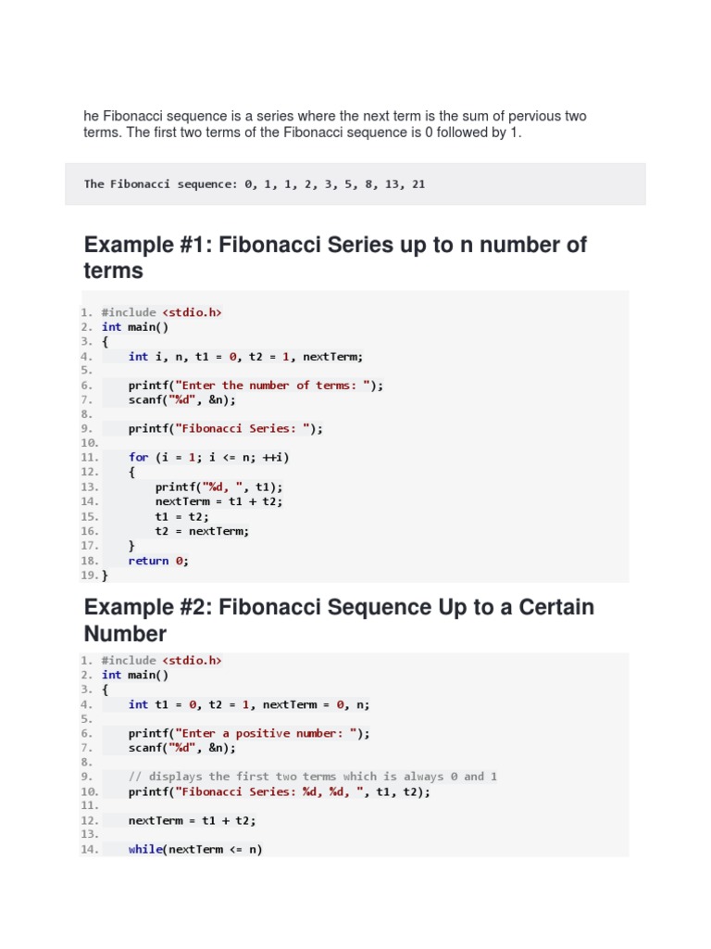Click the for loop line in Example 1
The width and height of the screenshot is (711, 949).
[x=215, y=457]
